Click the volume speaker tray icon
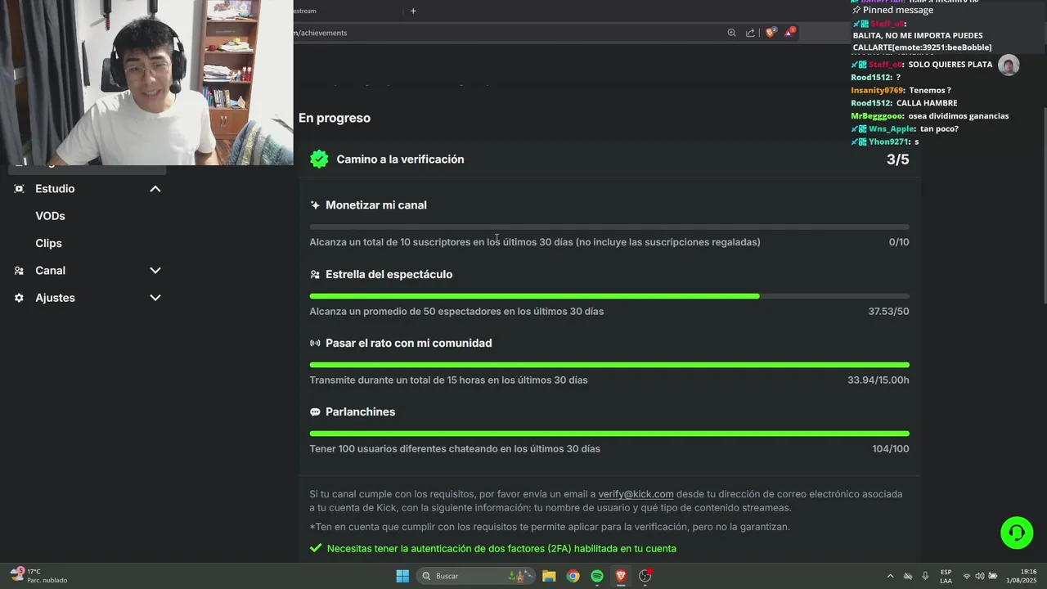Screen dimensions: 1047x589 (x=979, y=576)
